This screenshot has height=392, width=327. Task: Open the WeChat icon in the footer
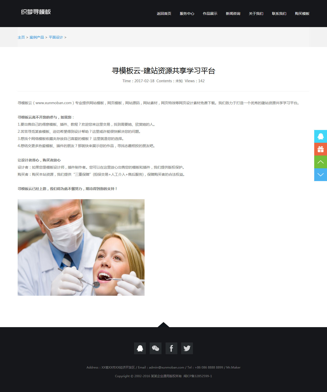pos(155,348)
